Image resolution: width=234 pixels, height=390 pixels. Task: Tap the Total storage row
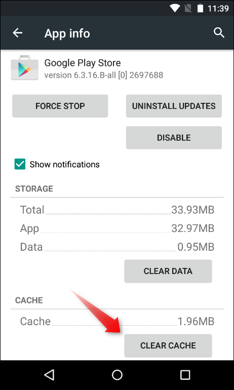(x=117, y=210)
